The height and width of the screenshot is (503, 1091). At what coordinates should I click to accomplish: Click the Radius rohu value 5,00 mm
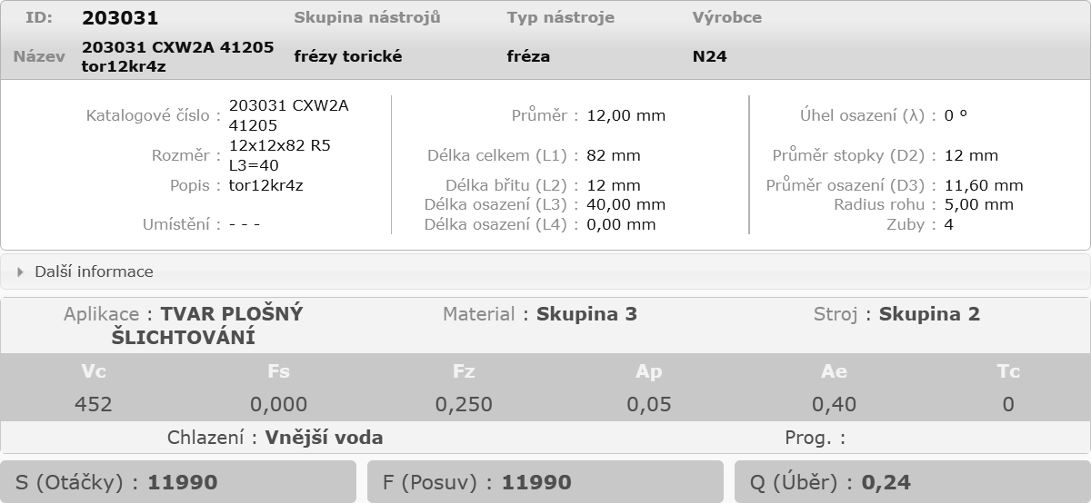[979, 204]
